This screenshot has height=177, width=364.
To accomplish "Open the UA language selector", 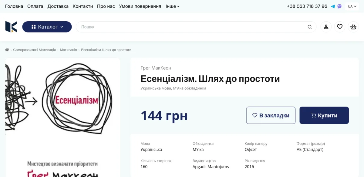I will point(352,6).
